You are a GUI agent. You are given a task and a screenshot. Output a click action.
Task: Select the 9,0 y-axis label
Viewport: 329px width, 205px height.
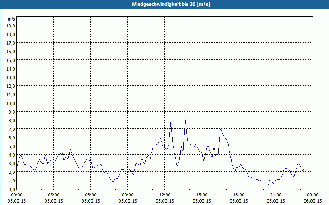[12, 112]
